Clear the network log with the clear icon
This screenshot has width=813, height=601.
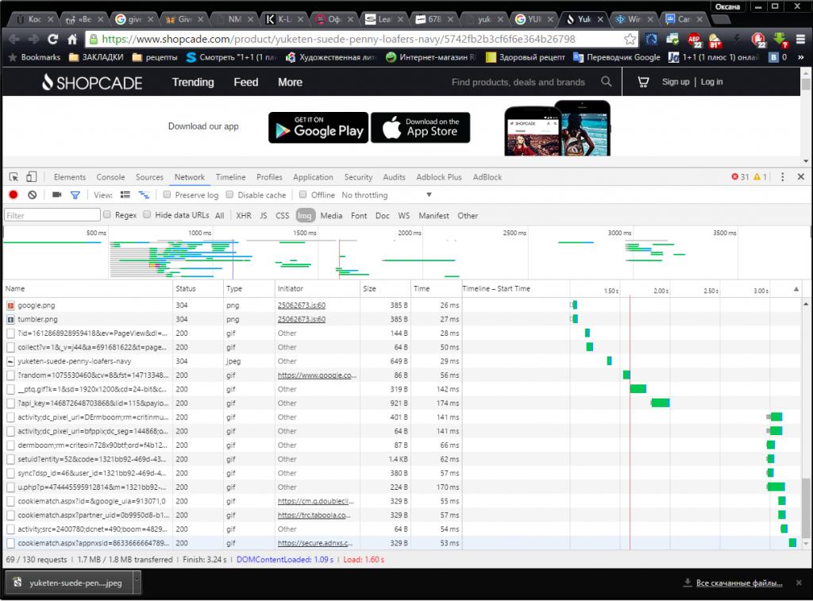click(x=33, y=195)
